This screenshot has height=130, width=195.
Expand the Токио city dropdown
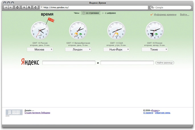pyautogui.click(x=155, y=49)
